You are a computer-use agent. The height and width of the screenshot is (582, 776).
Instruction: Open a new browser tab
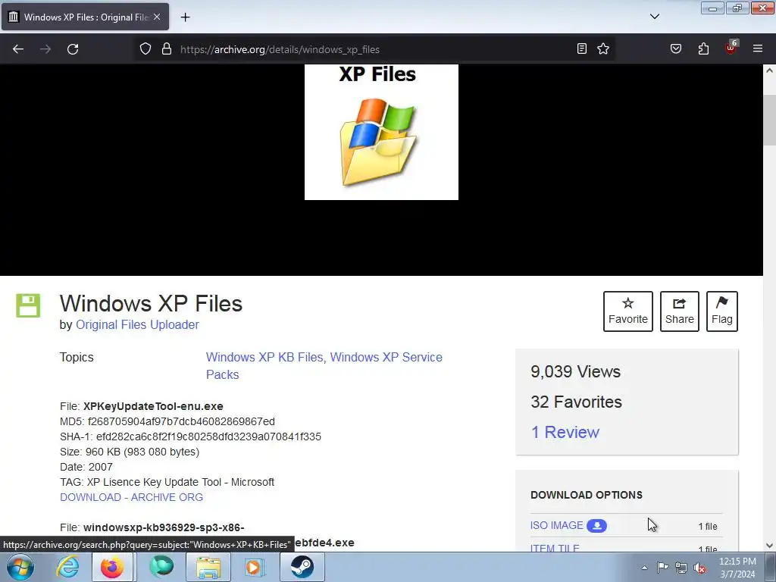point(185,17)
